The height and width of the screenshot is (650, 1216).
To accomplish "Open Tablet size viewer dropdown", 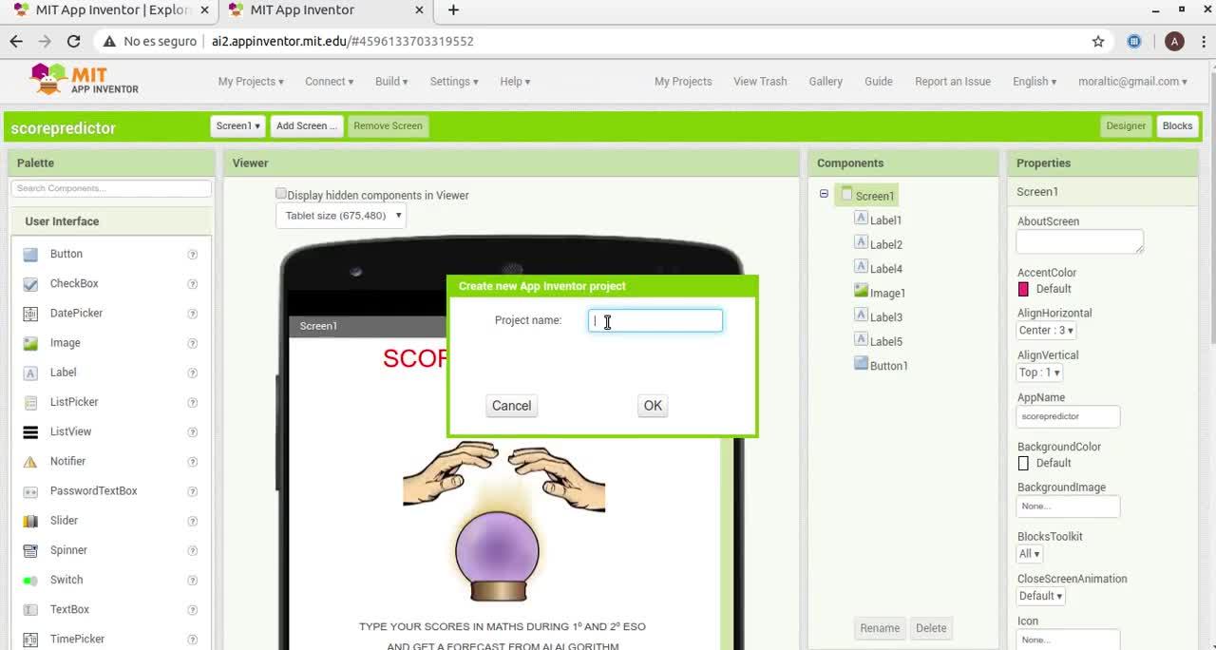I will point(341,216).
